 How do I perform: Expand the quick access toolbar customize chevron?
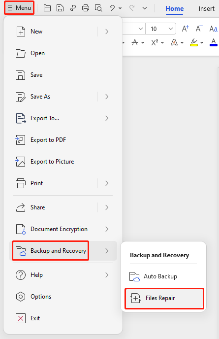point(145,8)
